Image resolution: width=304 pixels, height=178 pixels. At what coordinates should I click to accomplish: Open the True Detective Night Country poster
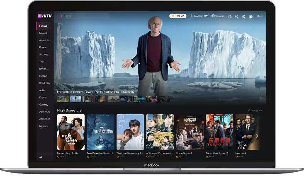click(x=101, y=132)
